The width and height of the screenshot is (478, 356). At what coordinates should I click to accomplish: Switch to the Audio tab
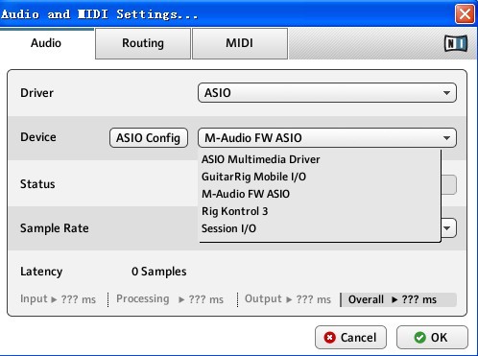(x=46, y=43)
